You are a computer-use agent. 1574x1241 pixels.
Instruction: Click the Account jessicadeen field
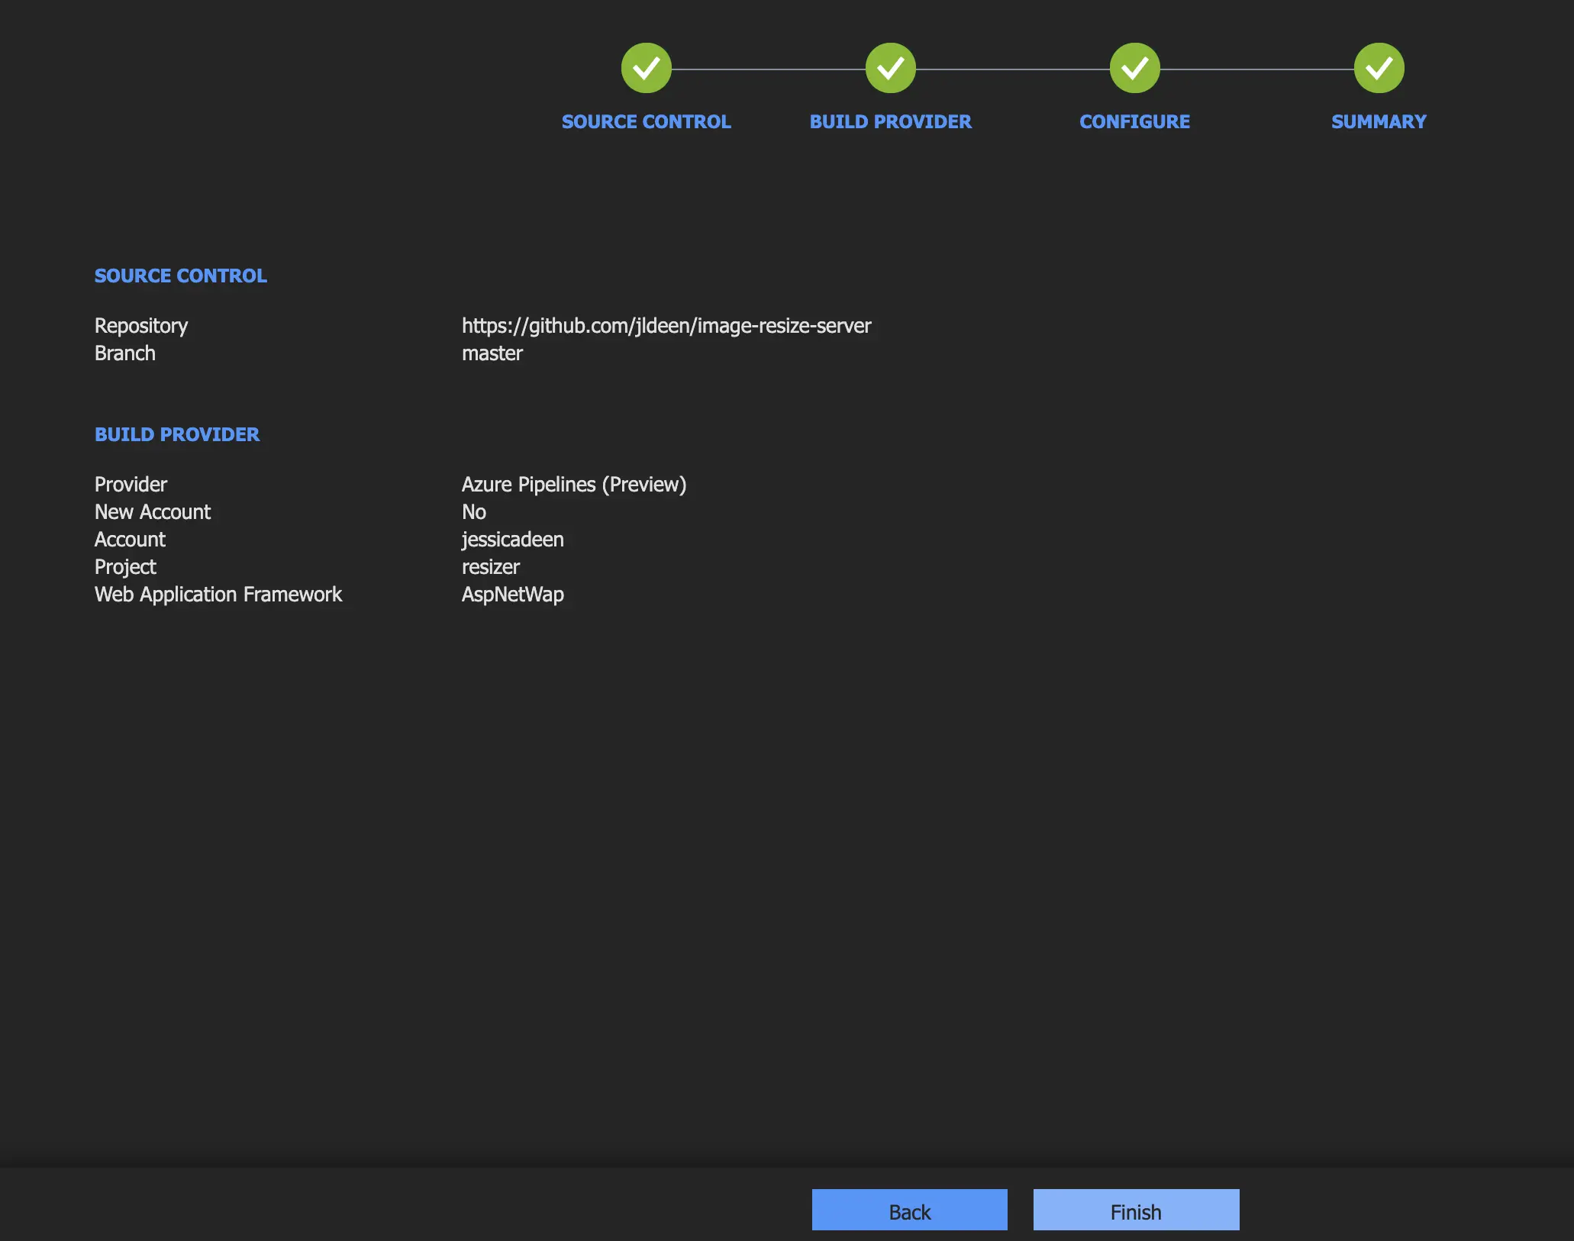pyautogui.click(x=512, y=537)
